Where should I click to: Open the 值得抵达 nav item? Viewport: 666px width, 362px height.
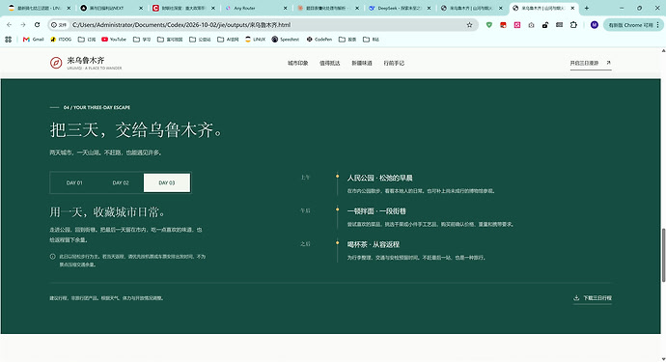[x=329, y=63]
